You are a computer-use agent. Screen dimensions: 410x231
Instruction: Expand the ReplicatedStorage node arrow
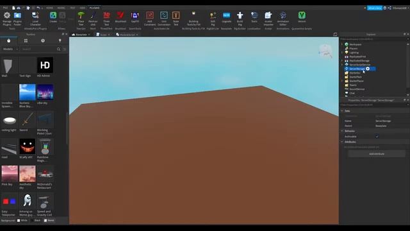342,60
